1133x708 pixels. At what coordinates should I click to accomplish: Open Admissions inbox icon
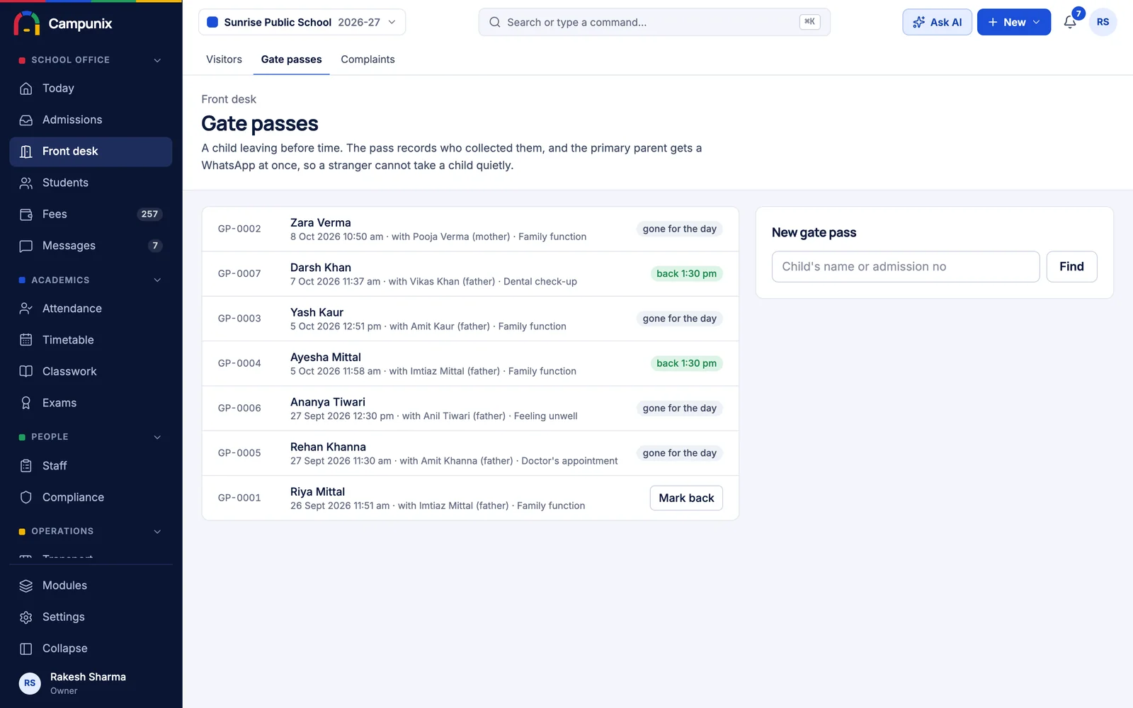26,120
